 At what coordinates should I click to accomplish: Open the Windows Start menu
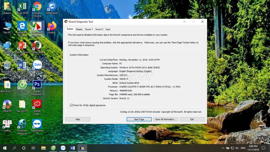point(5,148)
